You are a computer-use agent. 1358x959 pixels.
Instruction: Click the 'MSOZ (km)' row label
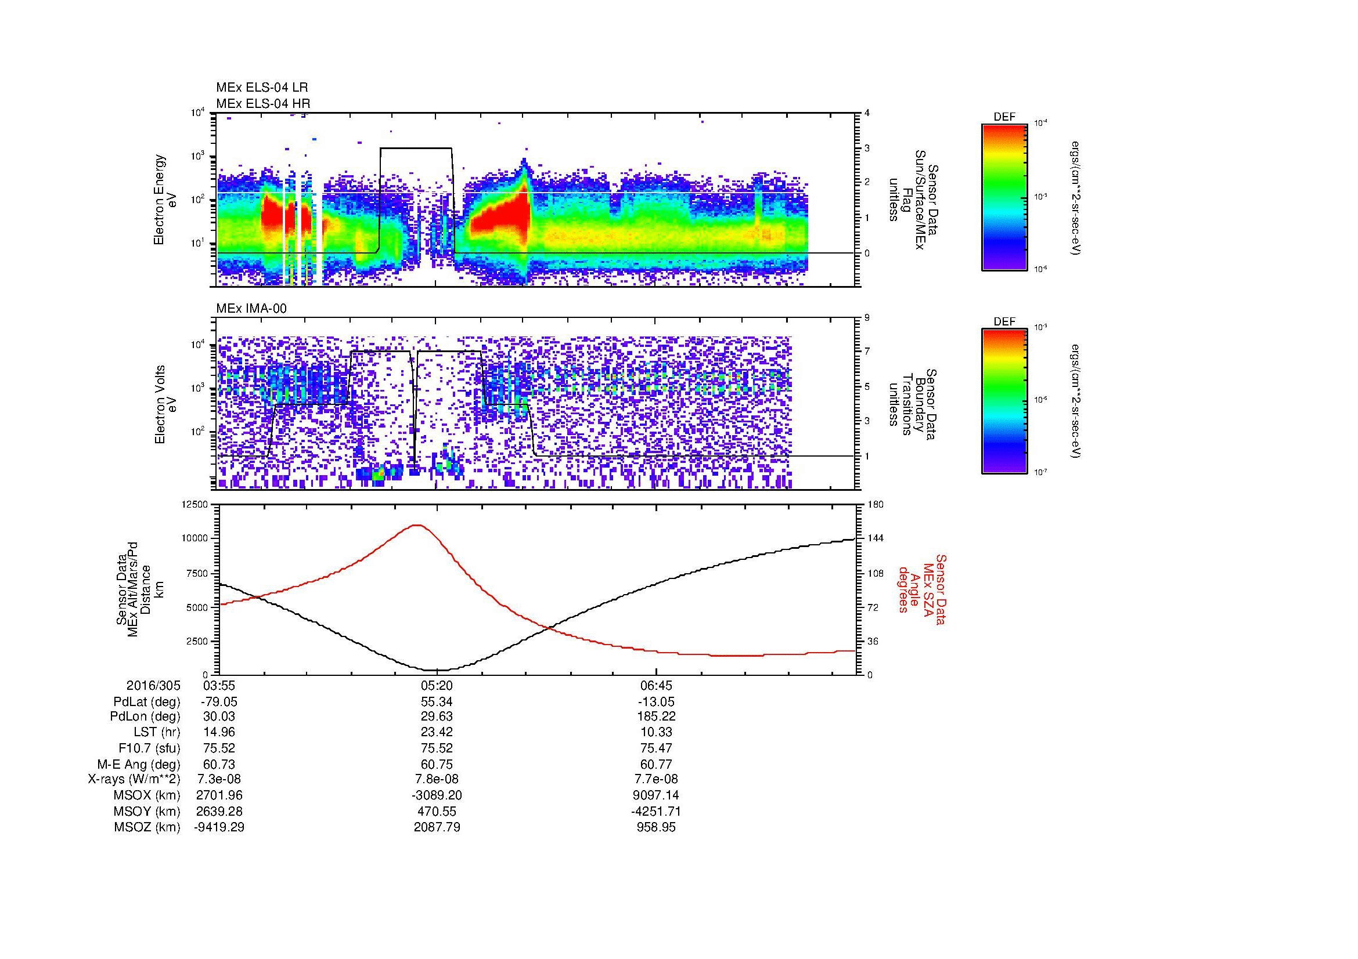(147, 827)
